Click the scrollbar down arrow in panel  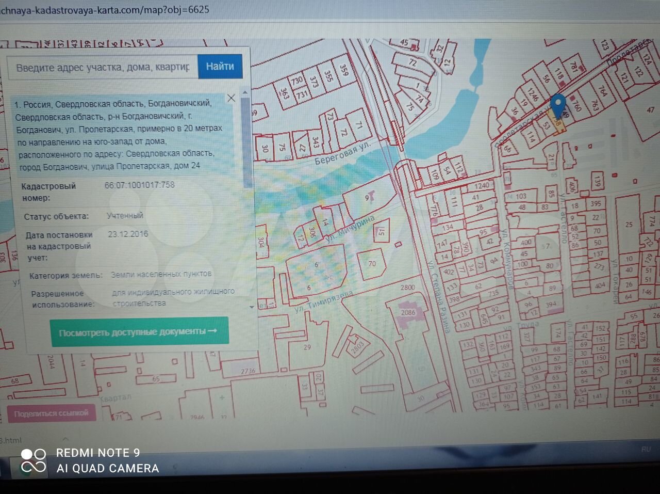click(x=252, y=307)
